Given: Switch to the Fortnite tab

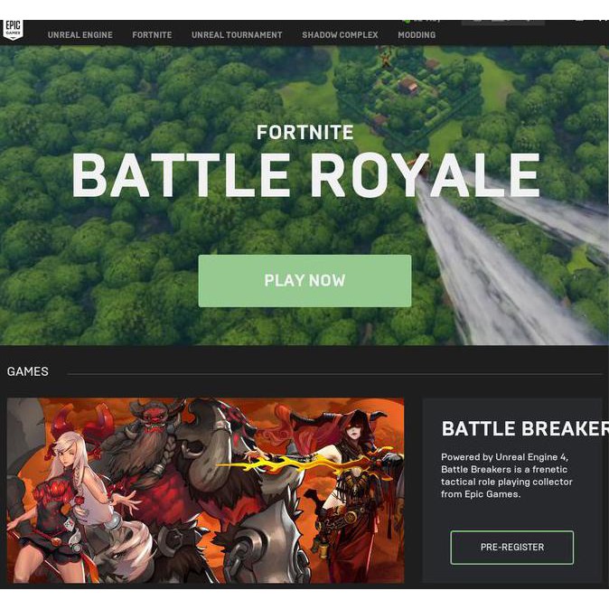Looking at the screenshot, I should 152,35.
